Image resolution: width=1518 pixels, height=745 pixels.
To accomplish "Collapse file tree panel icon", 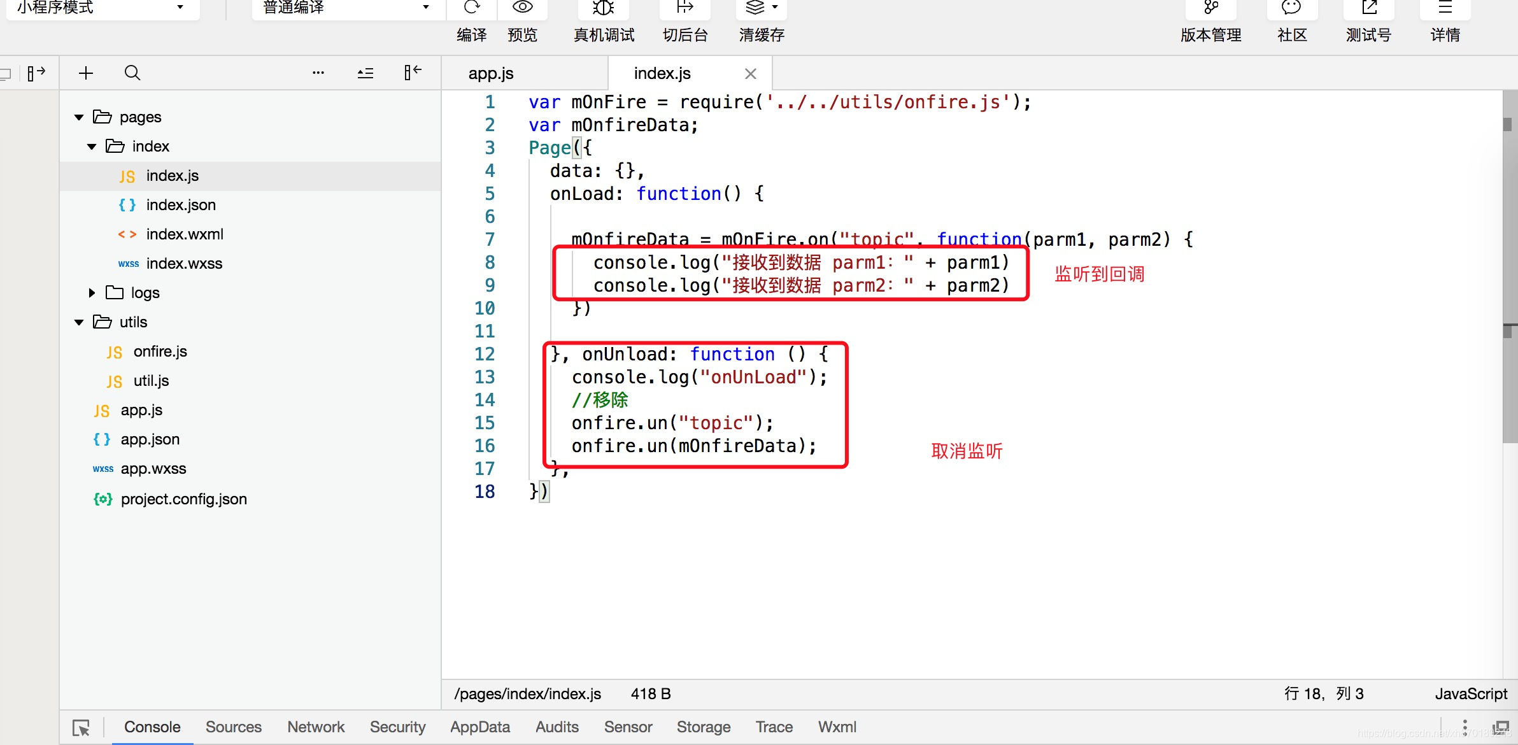I will click(413, 73).
